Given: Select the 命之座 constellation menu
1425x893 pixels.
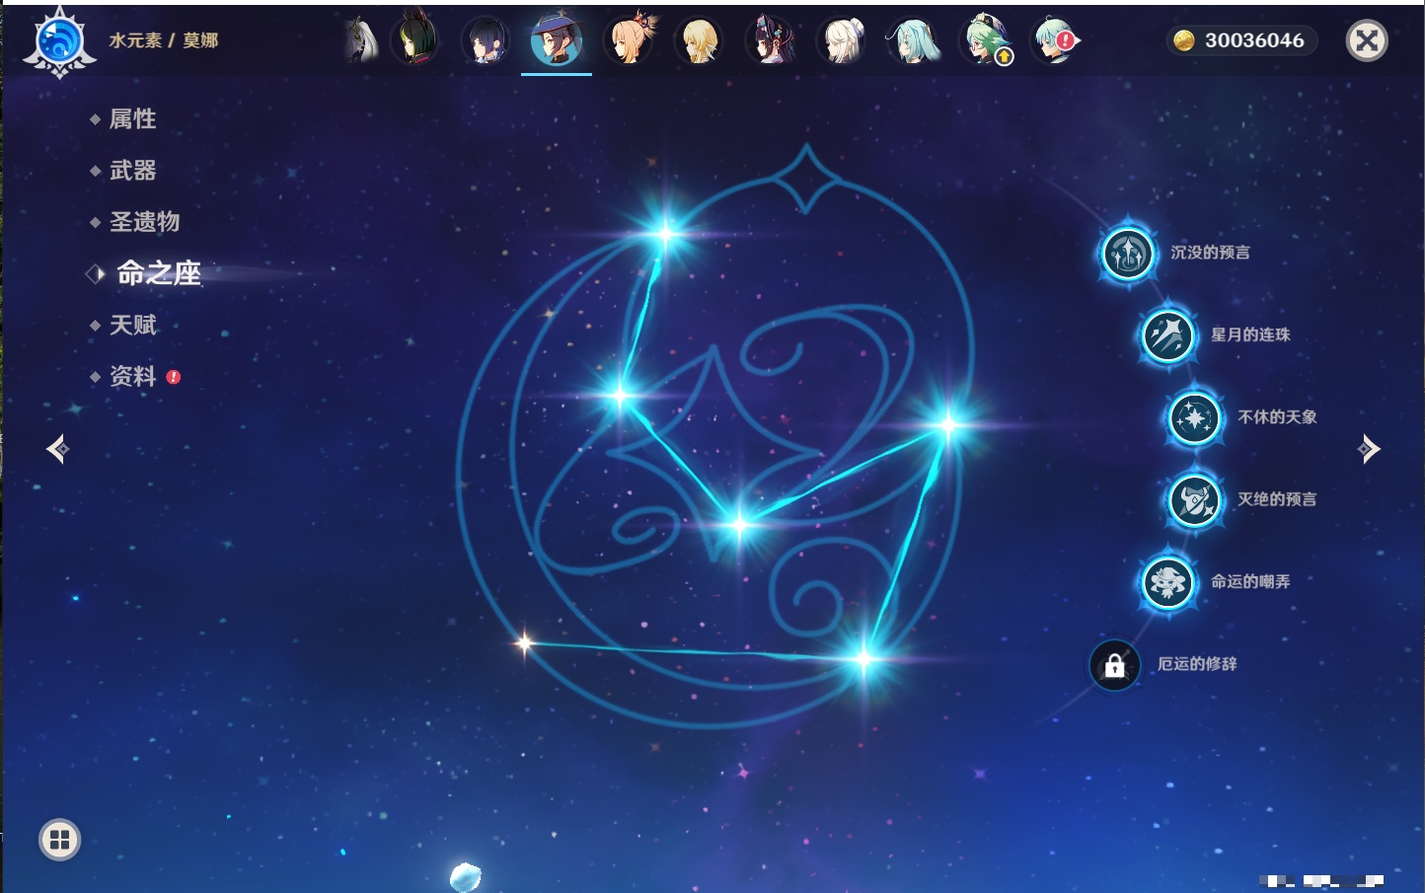Looking at the screenshot, I should point(158,273).
